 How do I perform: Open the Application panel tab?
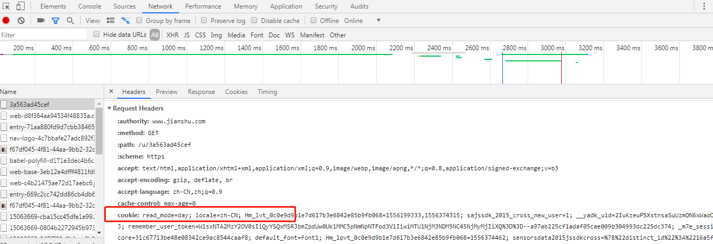tap(286, 6)
